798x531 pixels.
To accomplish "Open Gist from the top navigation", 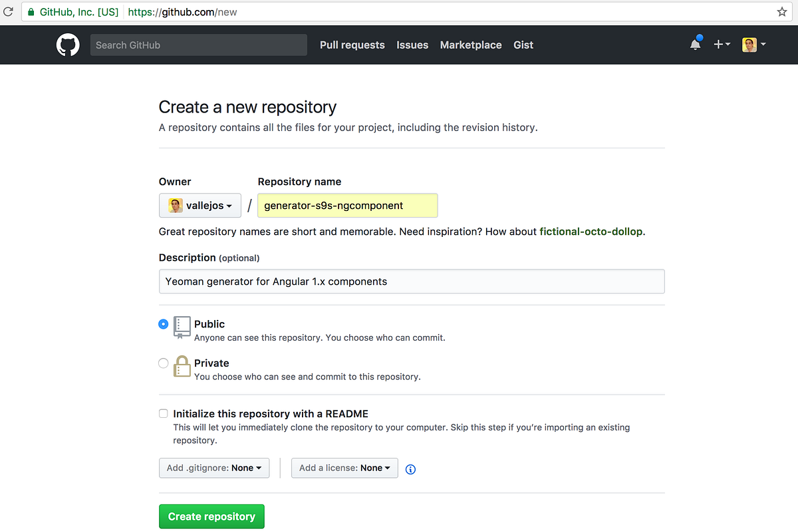I will [x=523, y=45].
